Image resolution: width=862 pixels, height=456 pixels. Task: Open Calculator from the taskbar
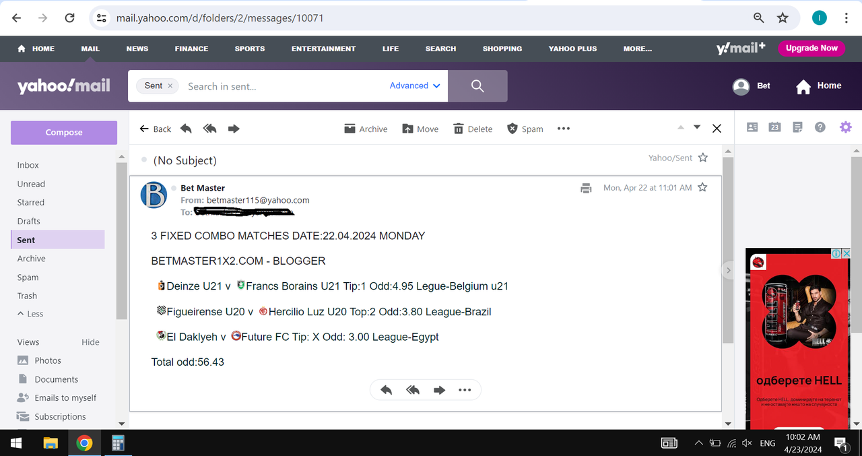(x=118, y=443)
